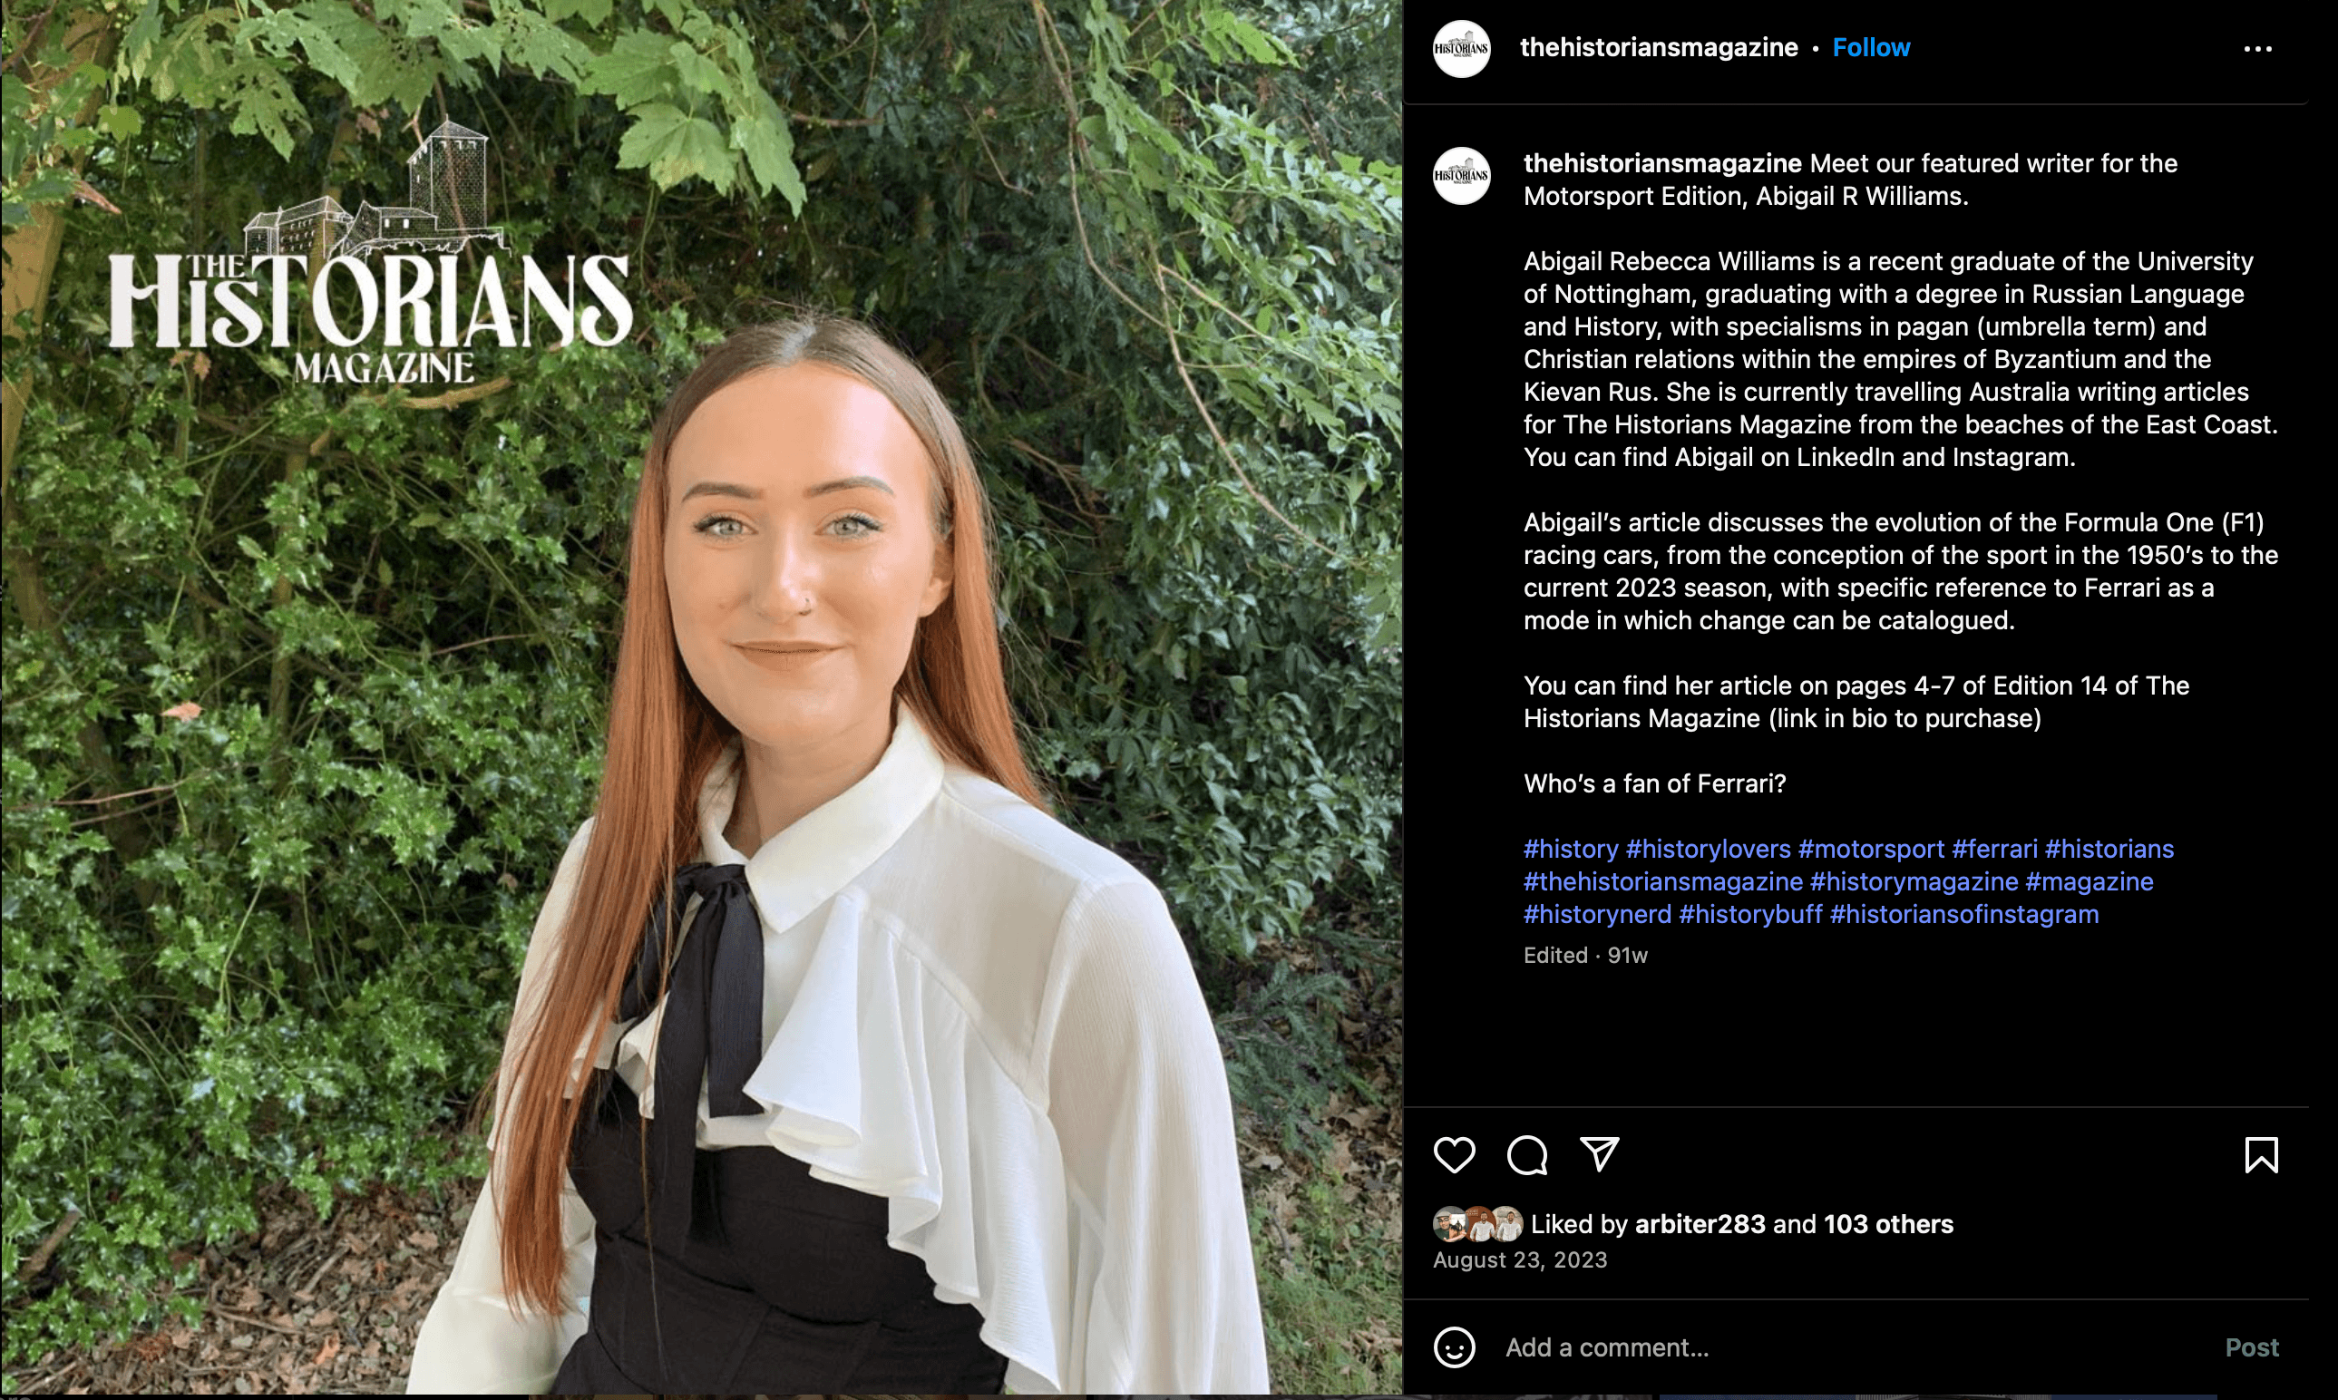View arbiter283 profile from likes
The width and height of the screenshot is (2338, 1400).
pyautogui.click(x=1700, y=1224)
